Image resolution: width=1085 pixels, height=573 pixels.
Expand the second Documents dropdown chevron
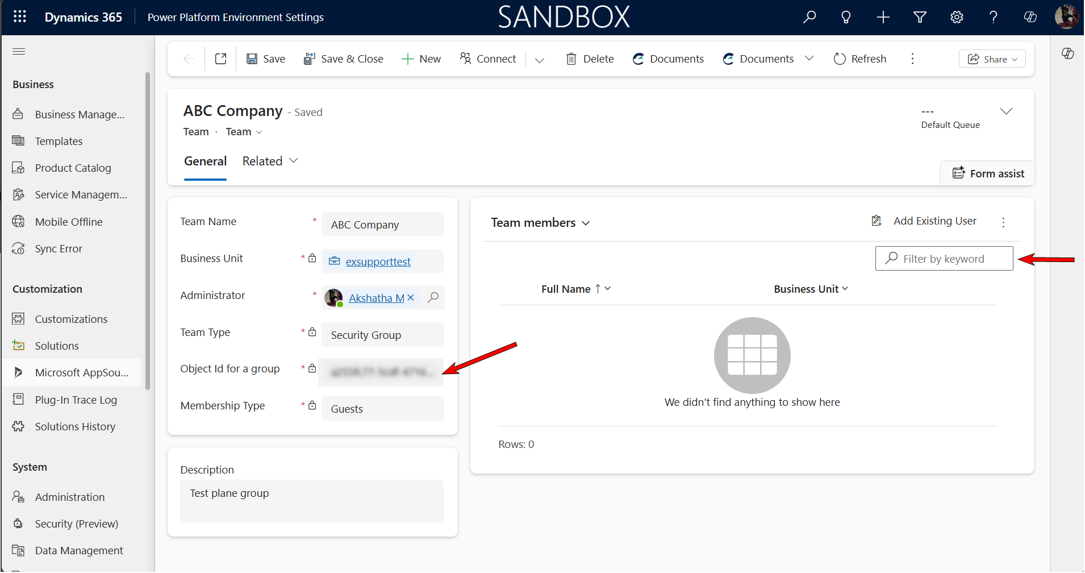click(x=809, y=58)
